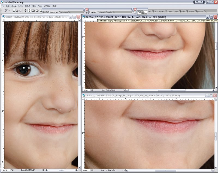Select the Paths mode icon
Image resolution: width=218 pixels, height=173 pixels.
17,11
